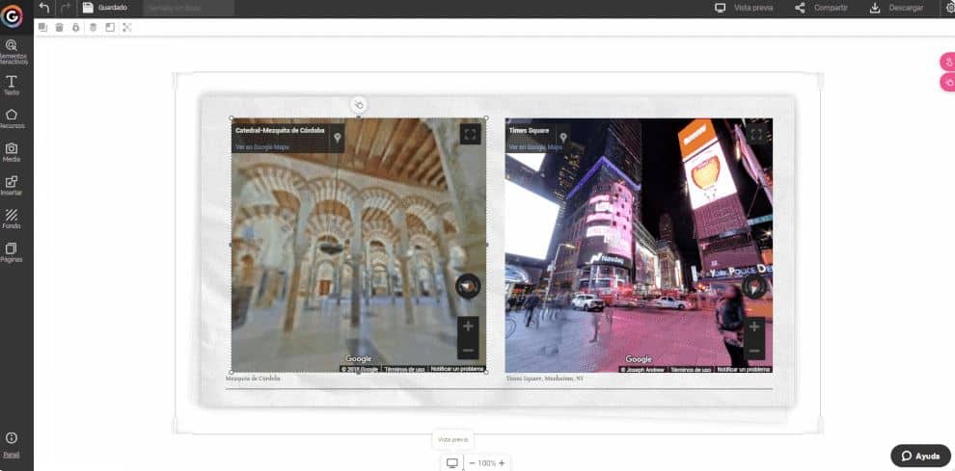This screenshot has height=471, width=955.
Task: Undo the last action with the arrow
Action: [43, 8]
